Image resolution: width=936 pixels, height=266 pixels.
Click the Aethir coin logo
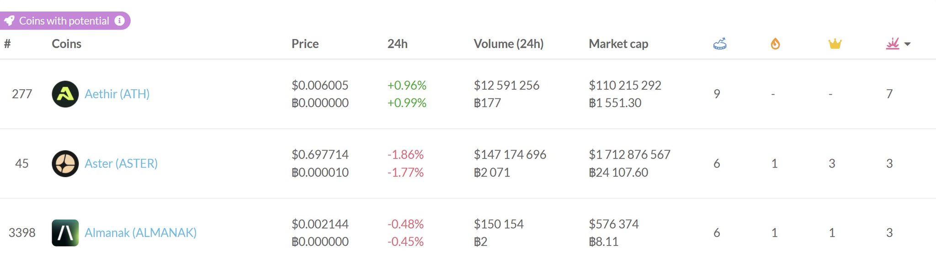pos(65,94)
